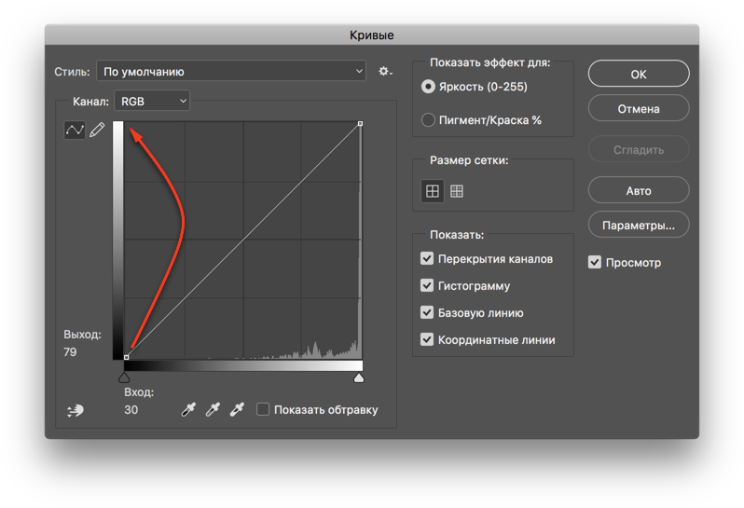
Task: Click the white input slider triangle
Action: coord(359,378)
